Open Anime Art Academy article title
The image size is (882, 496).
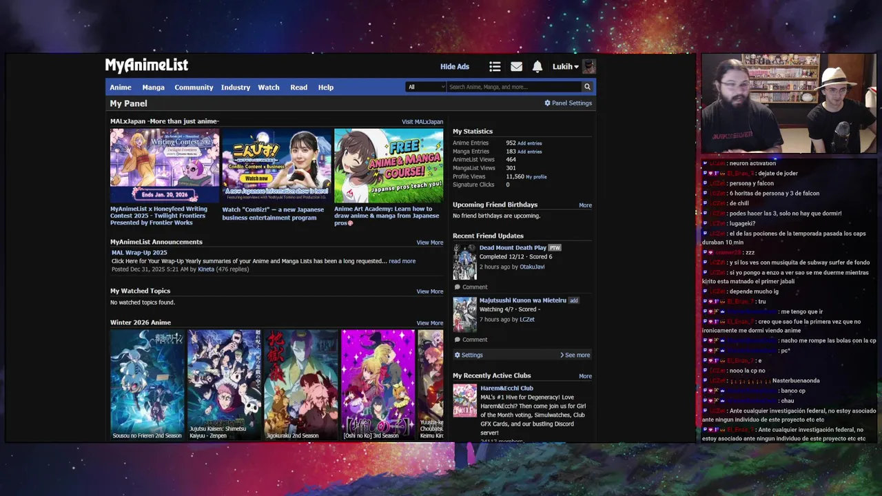387,216
